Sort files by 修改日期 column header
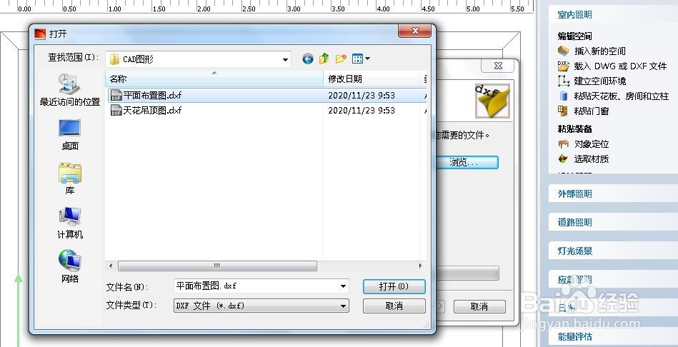The height and width of the screenshot is (347, 678). (x=372, y=79)
